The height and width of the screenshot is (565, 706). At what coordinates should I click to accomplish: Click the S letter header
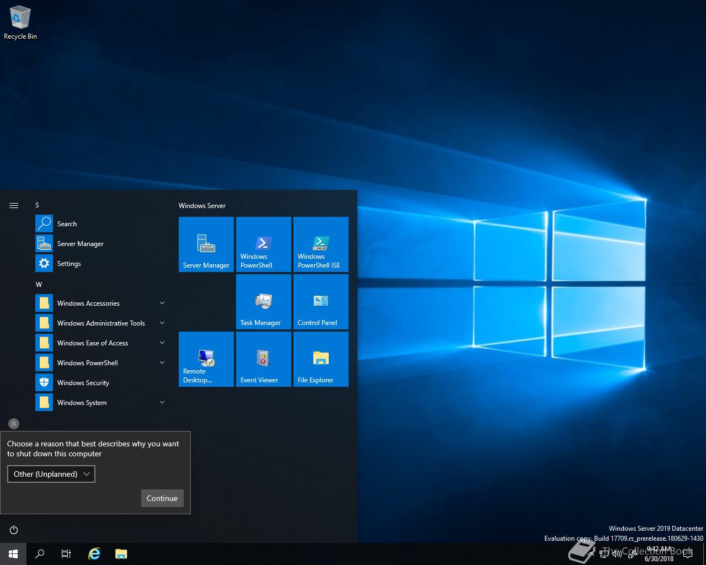pos(38,205)
